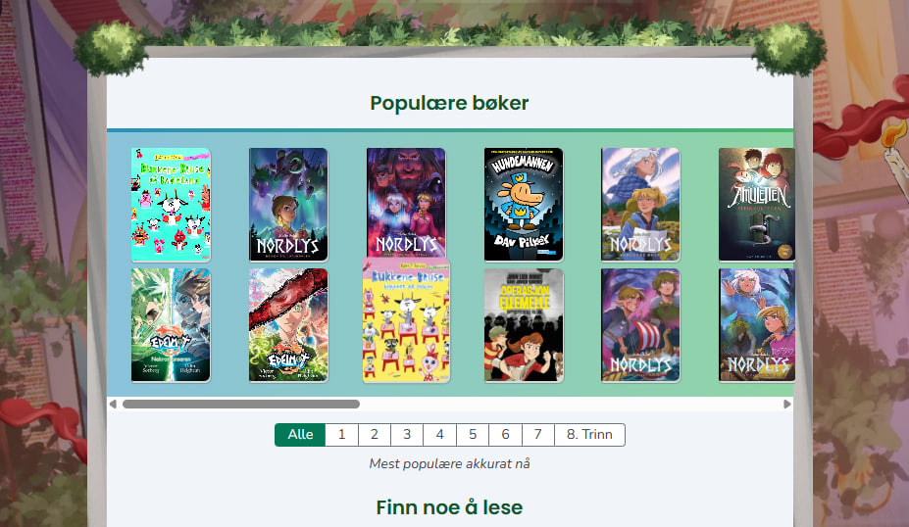Viewport: 909px width, 527px height.
Task: Filter books by grade 5
Action: [x=473, y=435]
